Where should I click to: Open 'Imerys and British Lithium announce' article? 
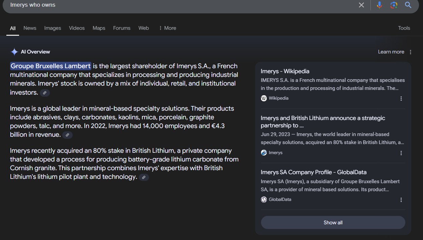click(323, 122)
